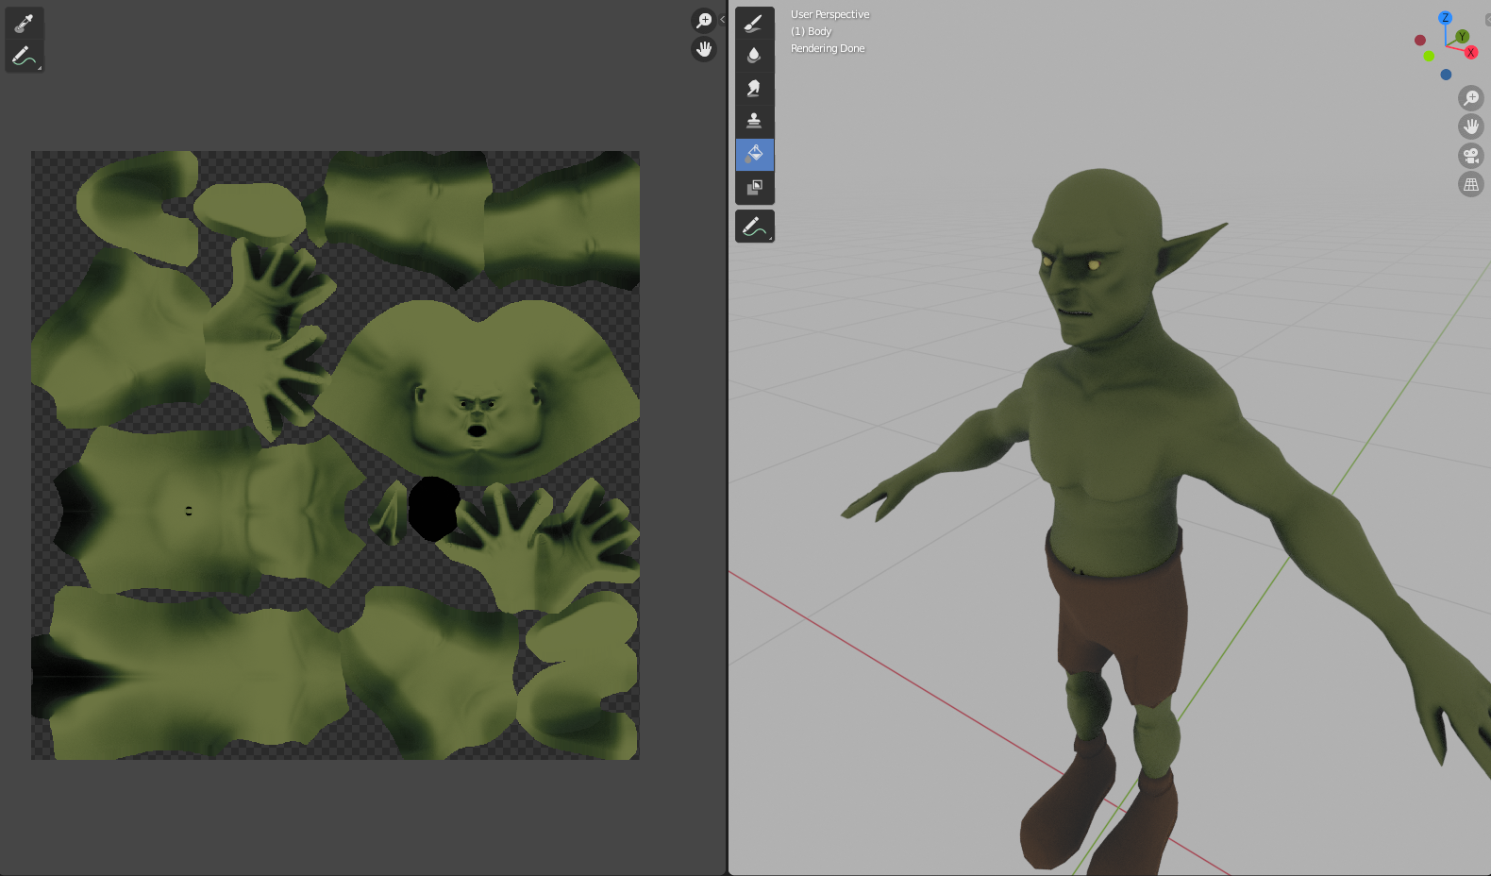Click the light green negative Y gizmo dot
Screen dimensions: 1491x876
(1429, 57)
